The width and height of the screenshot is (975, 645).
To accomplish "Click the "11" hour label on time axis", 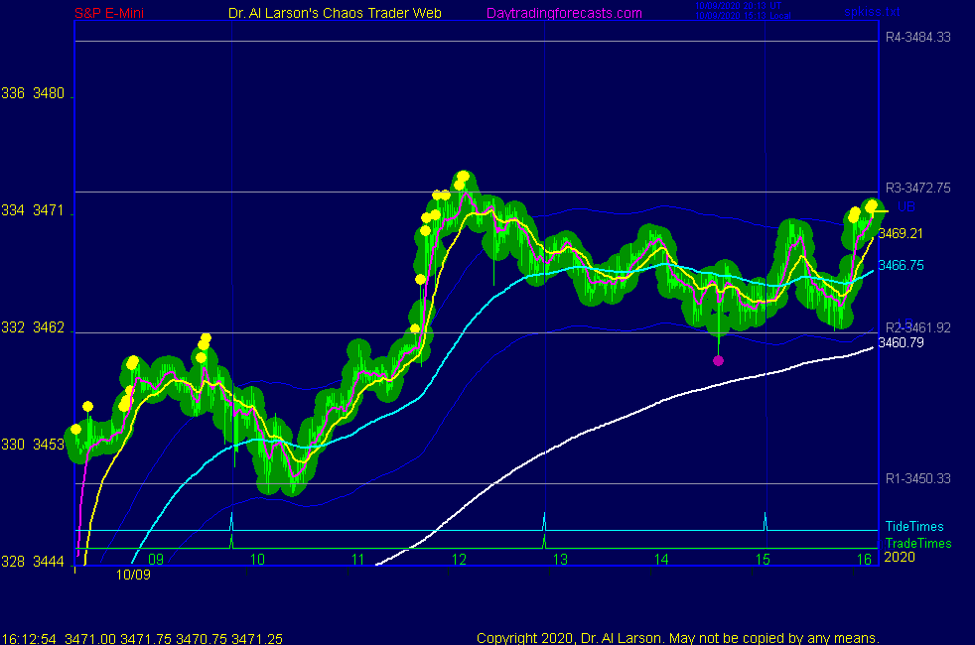I will pyautogui.click(x=358, y=560).
